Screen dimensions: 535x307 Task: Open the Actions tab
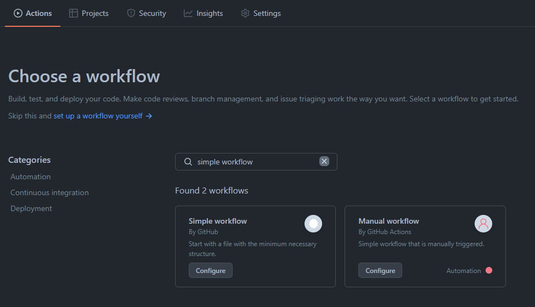(33, 13)
